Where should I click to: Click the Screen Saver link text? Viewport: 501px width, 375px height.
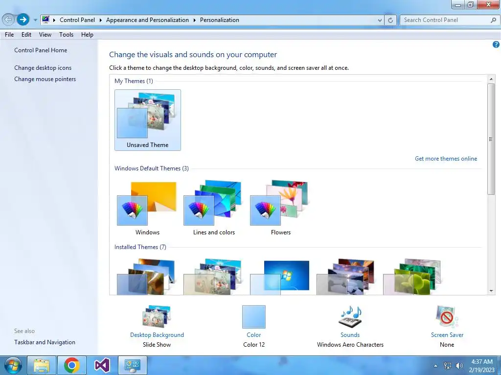pyautogui.click(x=447, y=335)
